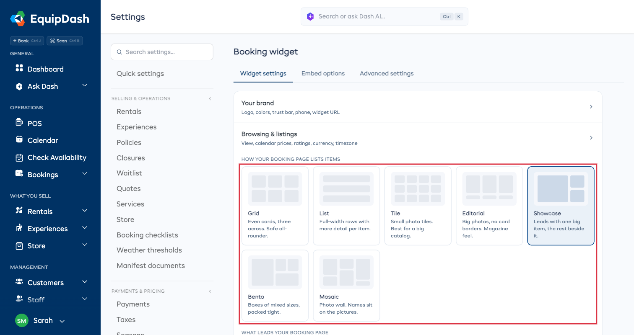Open the Dashboard grid icon
634x335 pixels.
point(19,68)
